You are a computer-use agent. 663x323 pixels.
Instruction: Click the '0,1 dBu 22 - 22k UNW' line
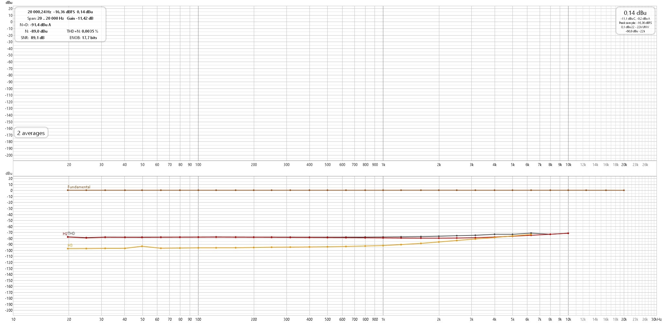[x=635, y=27]
